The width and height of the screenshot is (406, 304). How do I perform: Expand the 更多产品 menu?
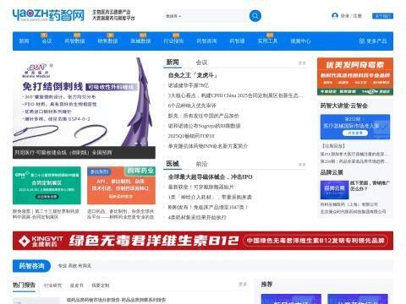(x=376, y=41)
